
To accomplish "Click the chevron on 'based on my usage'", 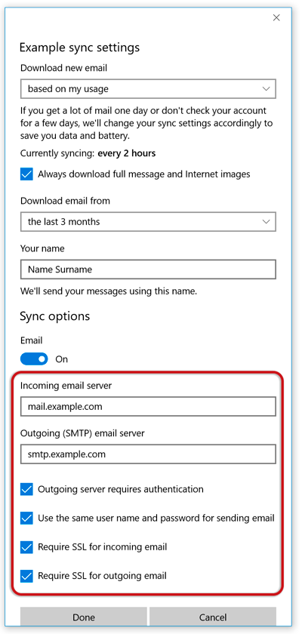I will coord(266,88).
